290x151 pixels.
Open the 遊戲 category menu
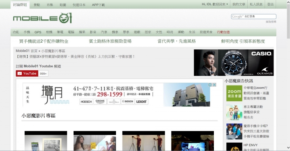coord(137,32)
